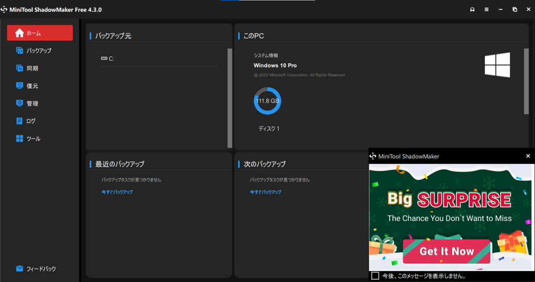Viewport: 535px width, 282px height.
Task: Select the C: drive backup source
Action: click(159, 58)
